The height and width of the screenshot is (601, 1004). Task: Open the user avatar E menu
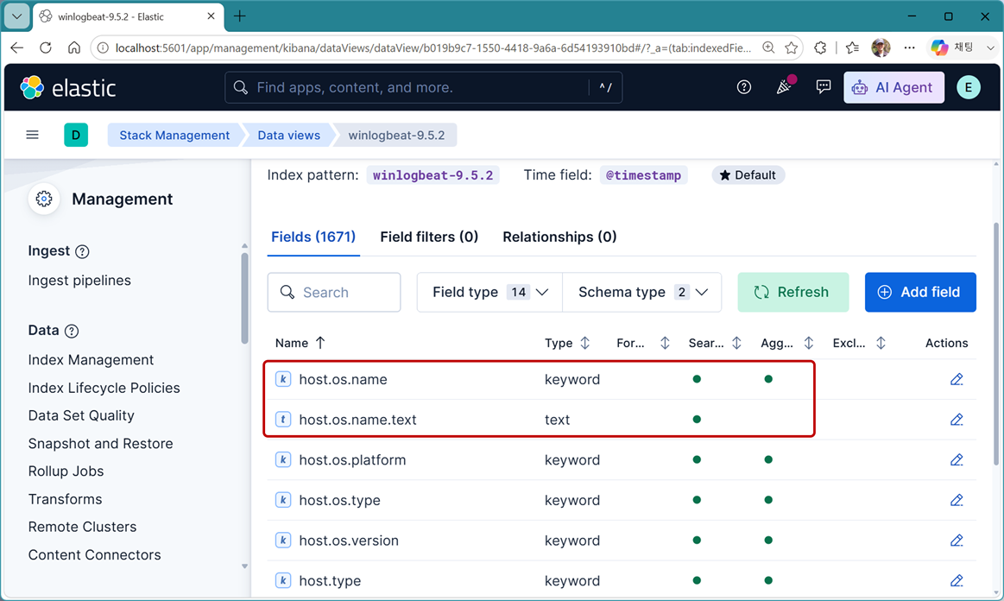coord(968,87)
